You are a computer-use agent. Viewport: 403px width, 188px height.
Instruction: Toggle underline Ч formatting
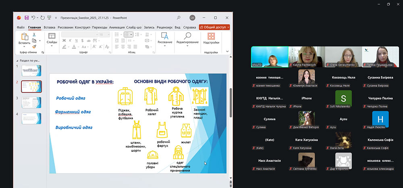point(75,40)
